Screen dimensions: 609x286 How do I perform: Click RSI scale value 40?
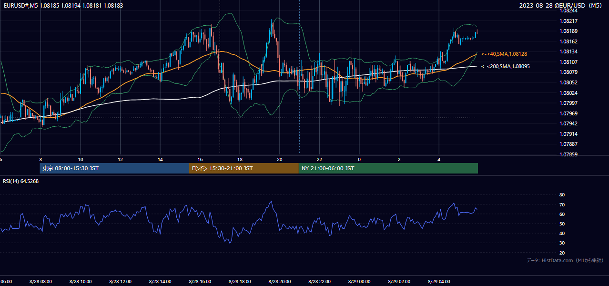click(562, 234)
